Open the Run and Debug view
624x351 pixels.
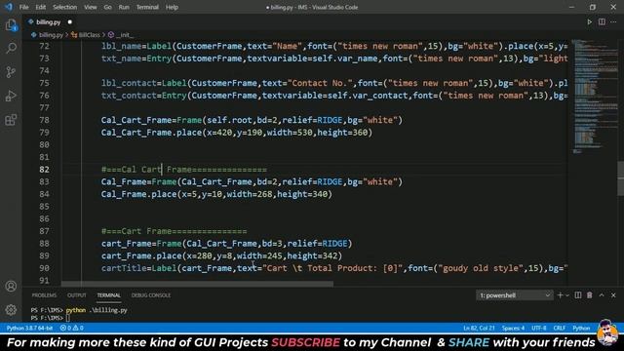tap(11, 96)
